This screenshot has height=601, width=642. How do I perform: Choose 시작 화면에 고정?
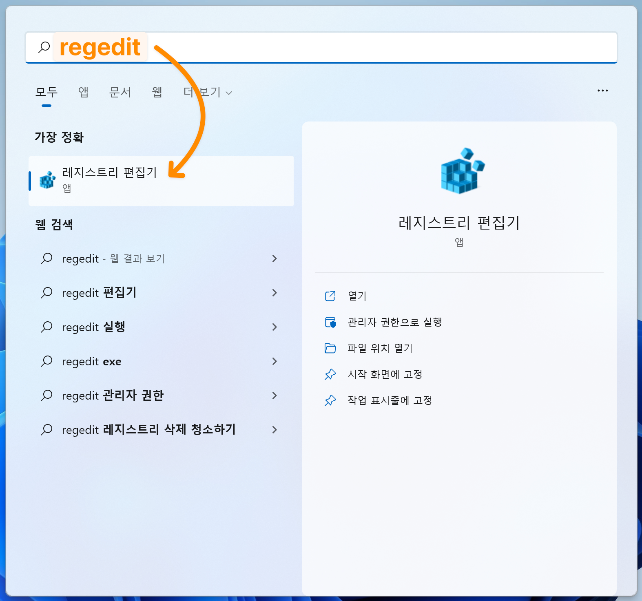[x=385, y=374]
